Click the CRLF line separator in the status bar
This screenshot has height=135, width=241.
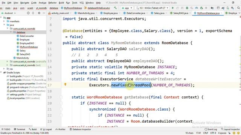tap(206, 133)
